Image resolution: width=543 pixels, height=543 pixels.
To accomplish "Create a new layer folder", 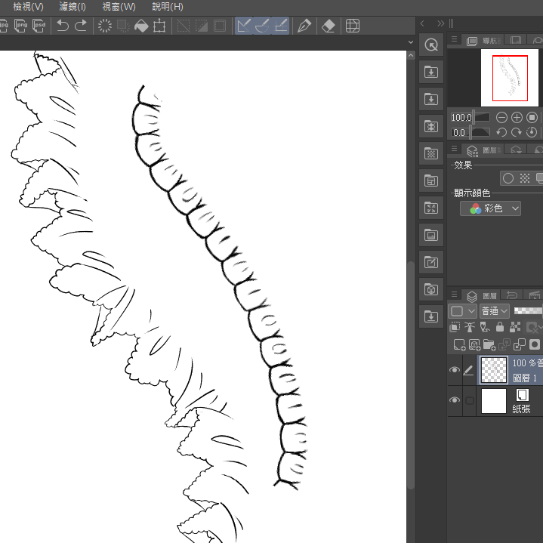I will [x=489, y=344].
